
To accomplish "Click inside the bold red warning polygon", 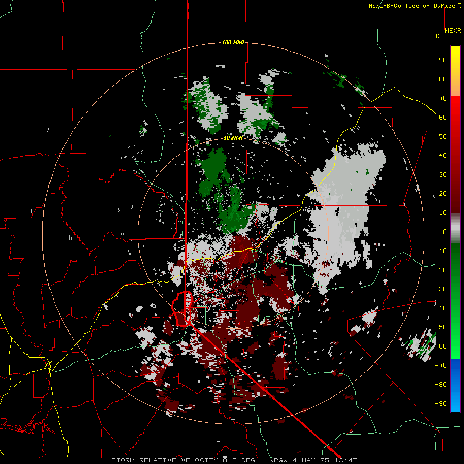I will pos(181,308).
